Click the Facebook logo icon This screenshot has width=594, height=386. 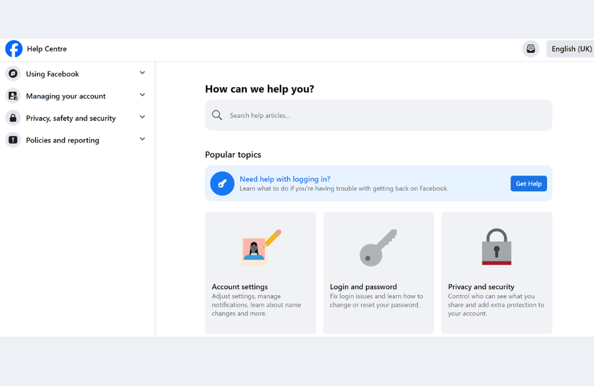tap(13, 49)
